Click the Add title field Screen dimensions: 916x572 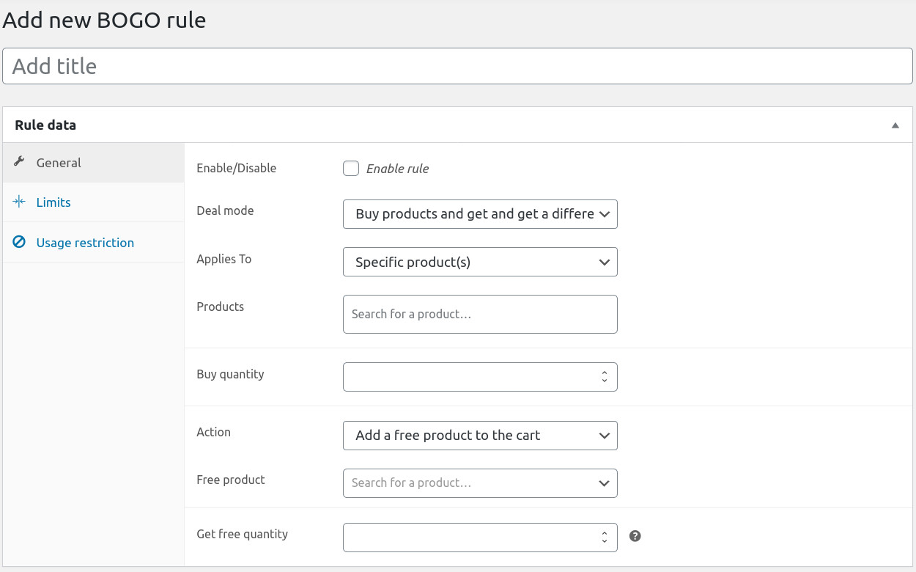coord(458,66)
